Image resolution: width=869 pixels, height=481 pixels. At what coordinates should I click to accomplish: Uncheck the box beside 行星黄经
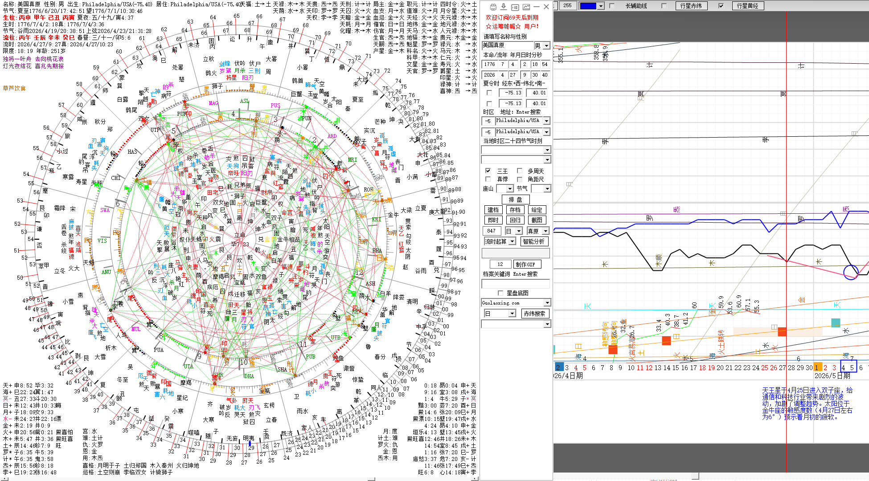[721, 6]
